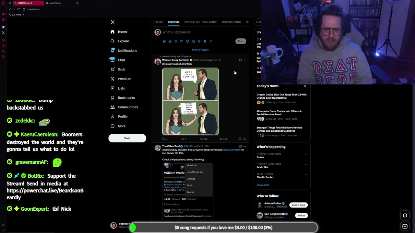
Task: Switch to the For you tab
Action: pyautogui.click(x=159, y=22)
